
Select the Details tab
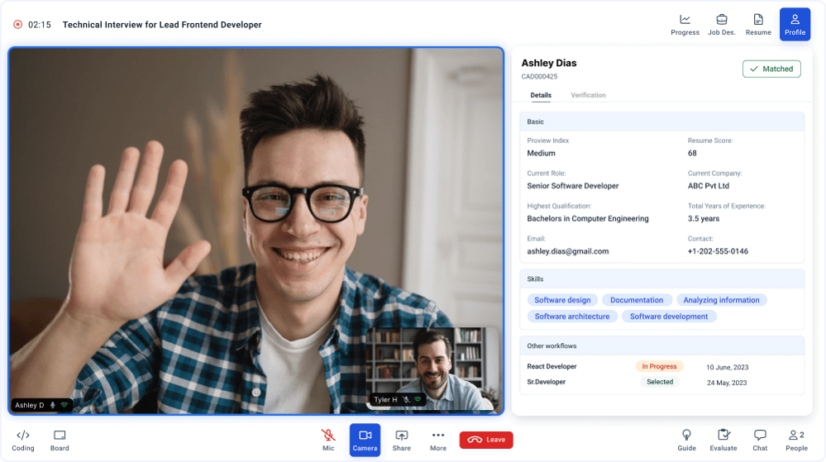[x=541, y=95]
